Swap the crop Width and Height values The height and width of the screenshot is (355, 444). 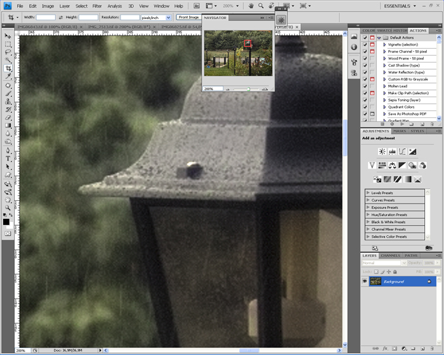[60, 17]
